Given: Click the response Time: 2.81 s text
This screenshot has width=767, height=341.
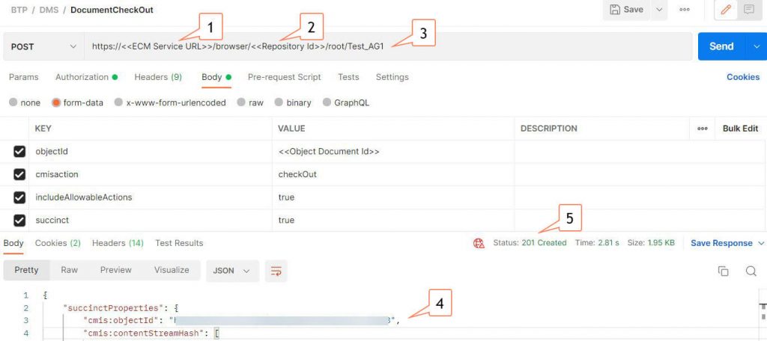Looking at the screenshot, I should 597,243.
